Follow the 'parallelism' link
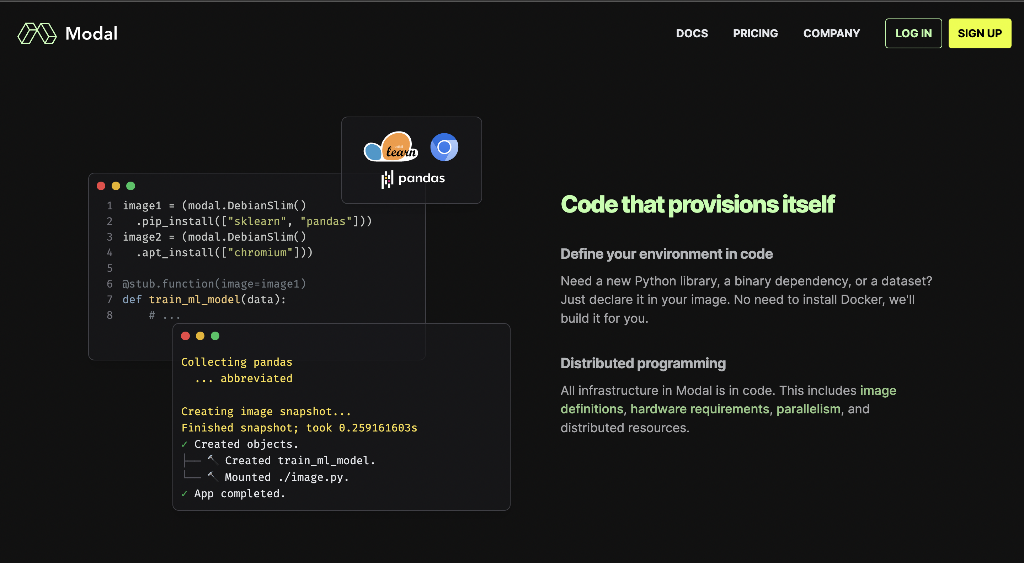The height and width of the screenshot is (563, 1024). (808, 409)
